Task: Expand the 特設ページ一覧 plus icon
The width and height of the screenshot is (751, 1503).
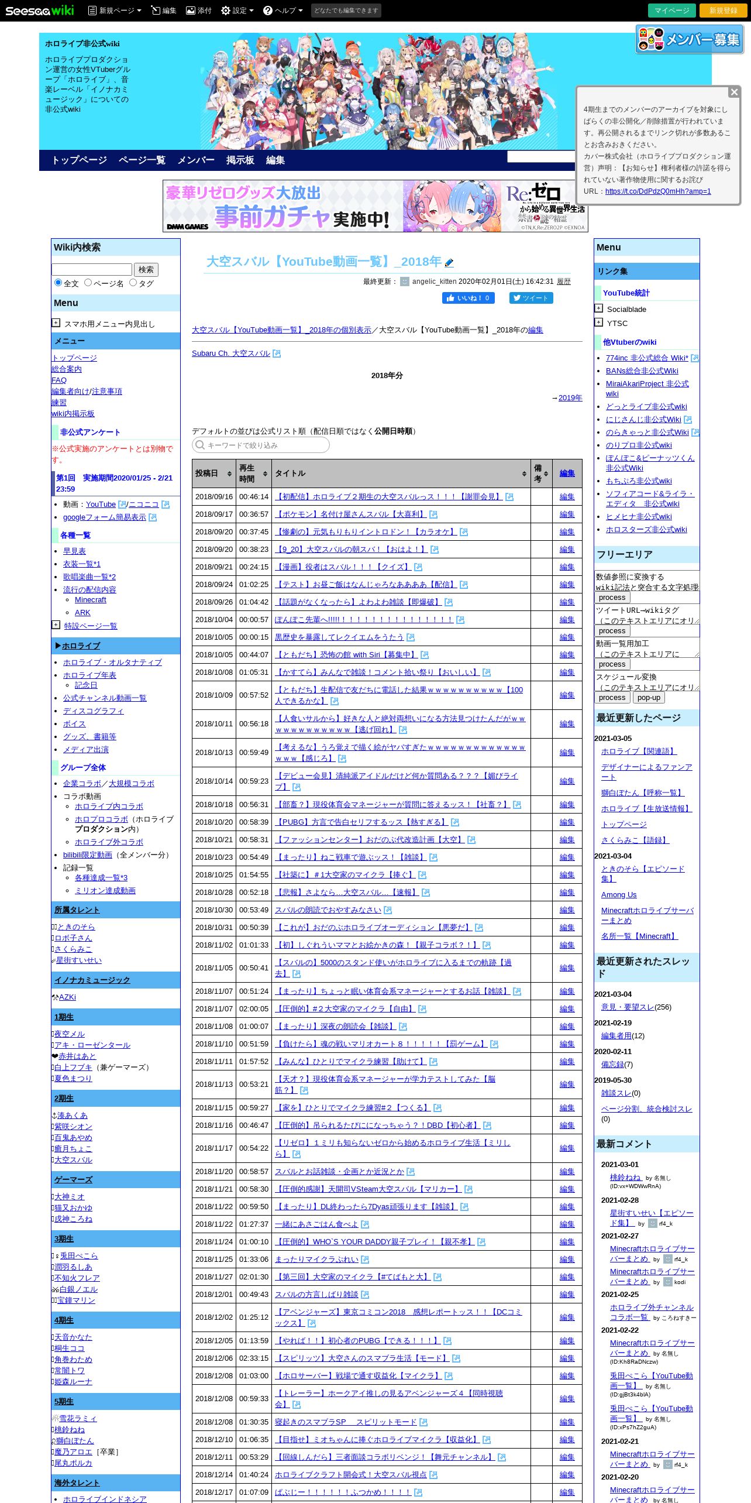Action: [x=56, y=624]
